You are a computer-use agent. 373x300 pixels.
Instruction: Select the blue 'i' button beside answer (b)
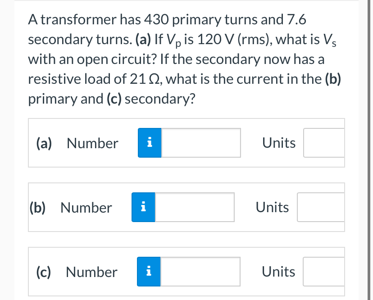click(x=143, y=207)
